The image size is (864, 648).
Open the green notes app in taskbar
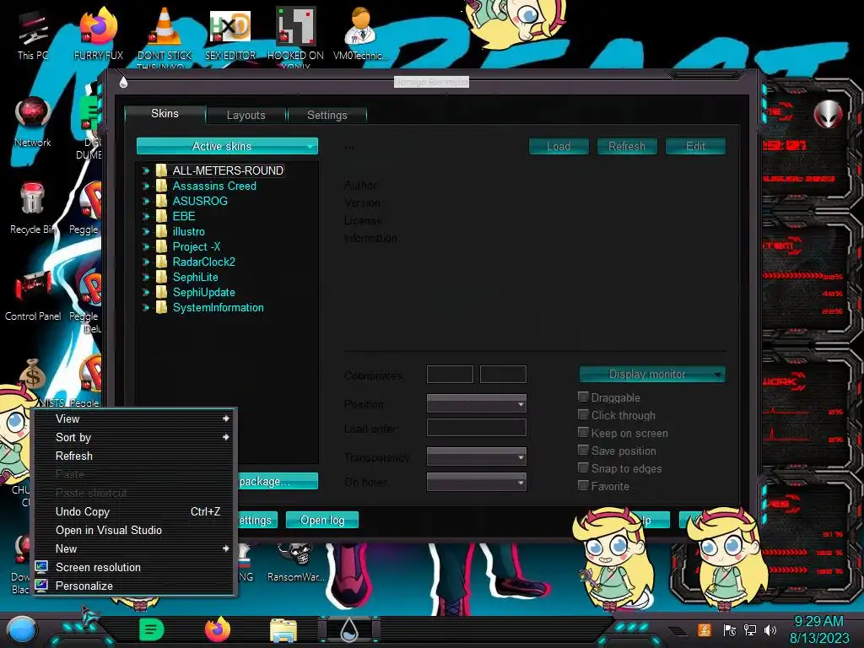[x=151, y=629]
